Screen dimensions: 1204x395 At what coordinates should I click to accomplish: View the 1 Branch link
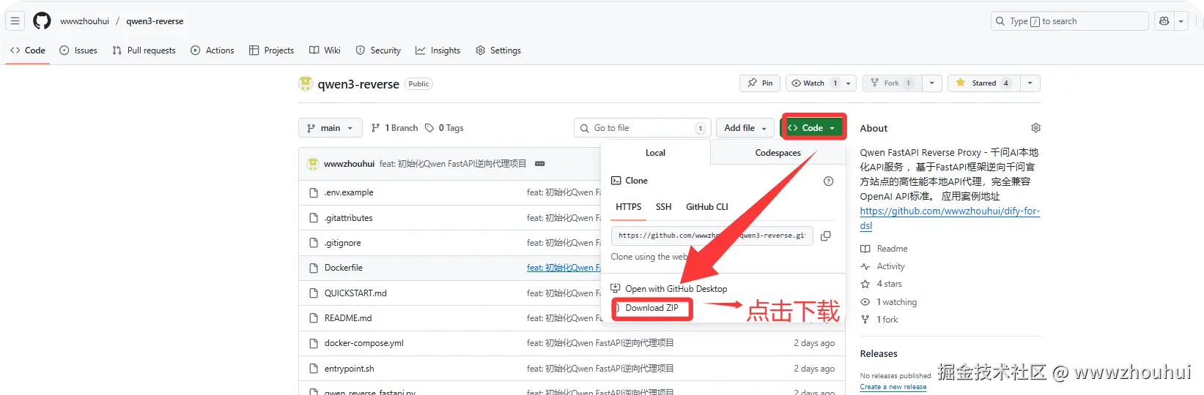395,128
